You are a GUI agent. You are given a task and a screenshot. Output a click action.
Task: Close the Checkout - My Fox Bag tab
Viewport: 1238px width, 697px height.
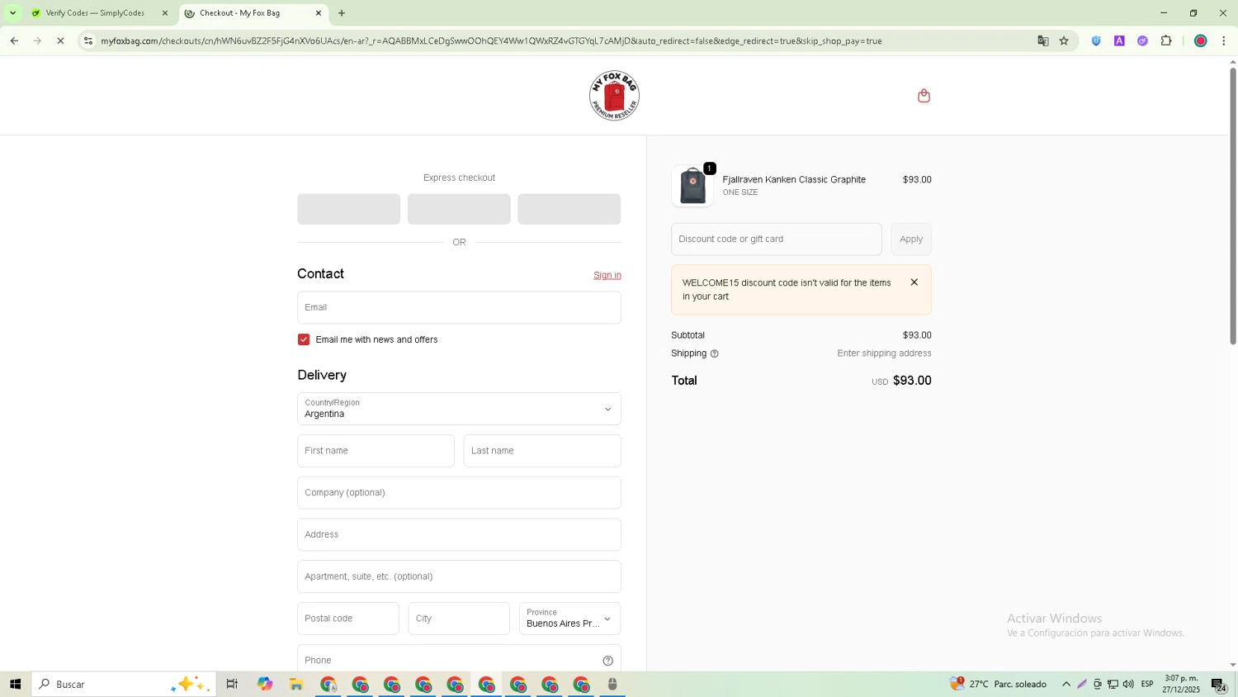tap(319, 13)
